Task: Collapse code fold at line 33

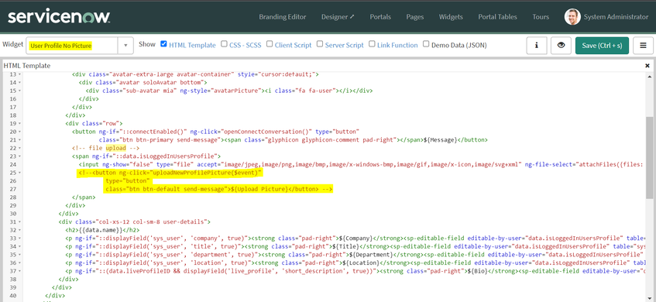Action: pyautogui.click(x=20, y=238)
